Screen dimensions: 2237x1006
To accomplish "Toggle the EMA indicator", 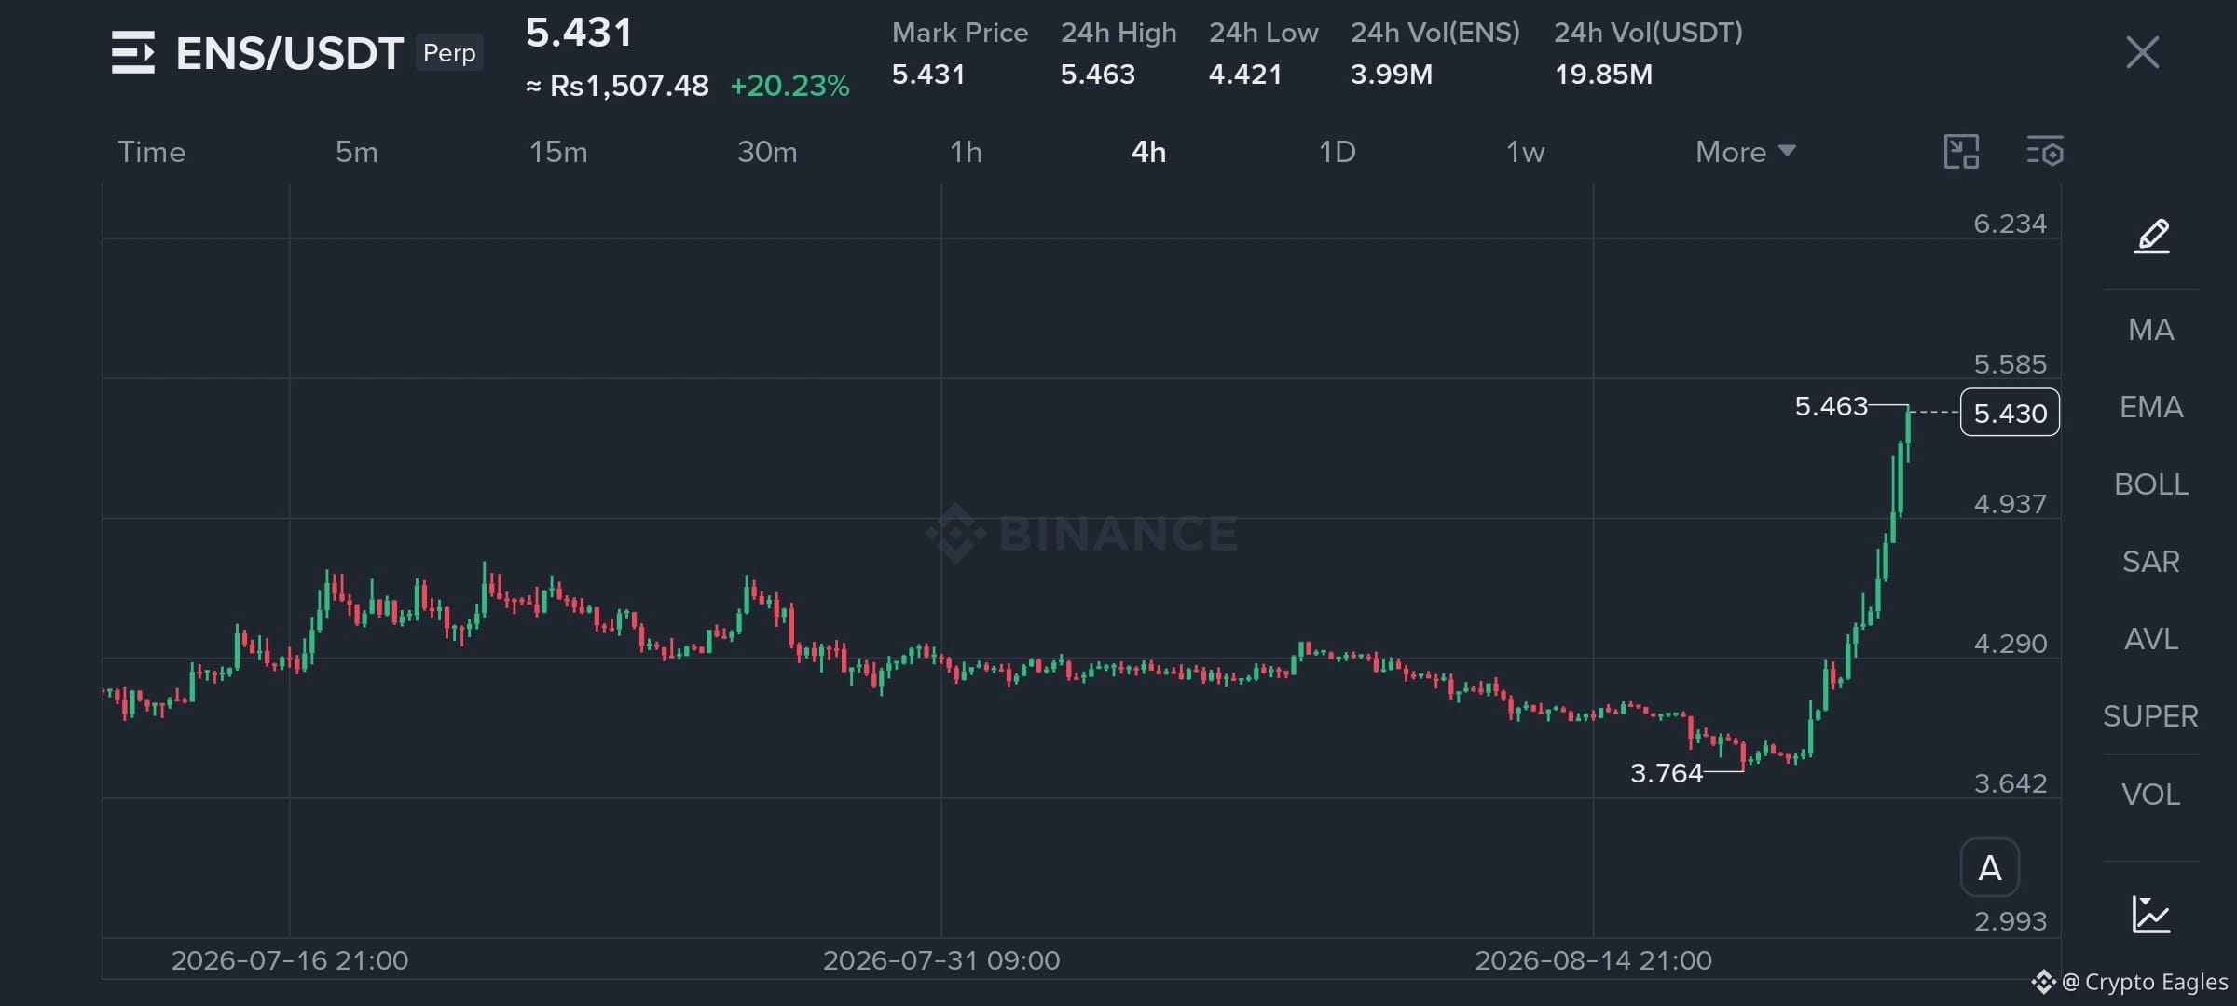I will click(x=2151, y=406).
